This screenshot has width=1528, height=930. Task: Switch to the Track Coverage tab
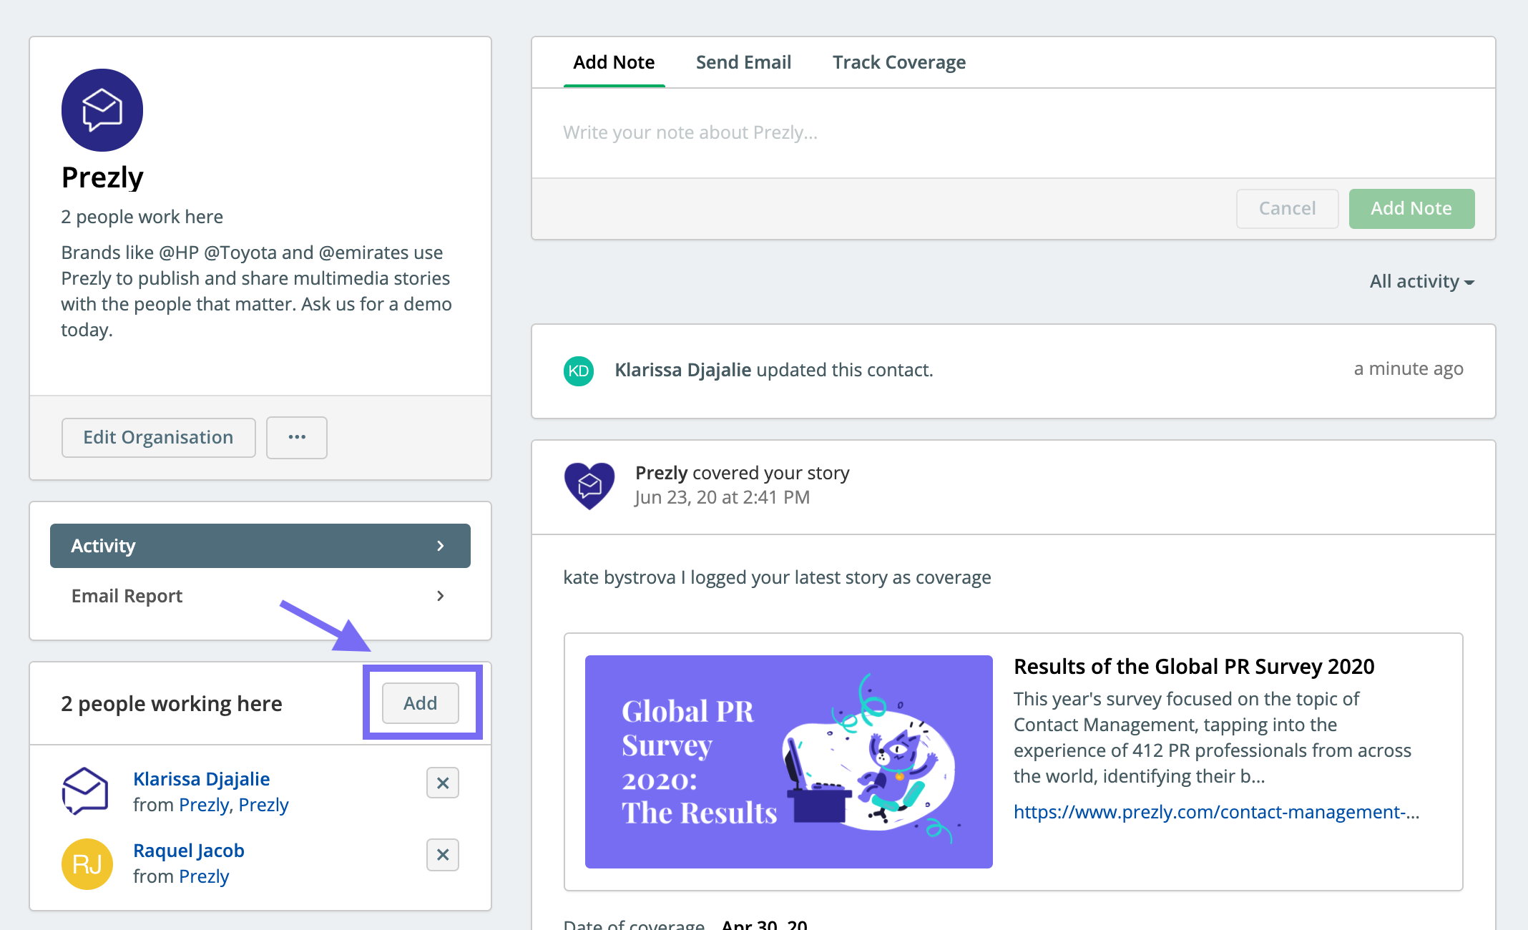coord(899,62)
